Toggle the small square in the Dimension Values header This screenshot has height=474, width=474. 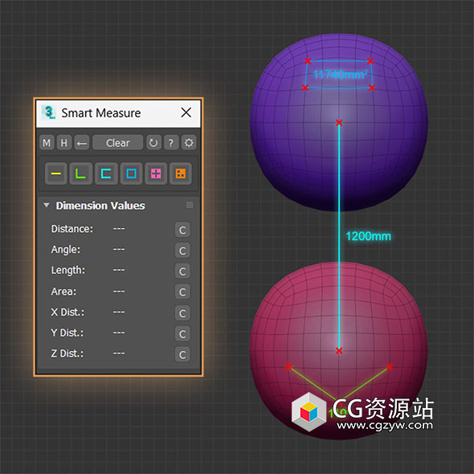tap(190, 205)
